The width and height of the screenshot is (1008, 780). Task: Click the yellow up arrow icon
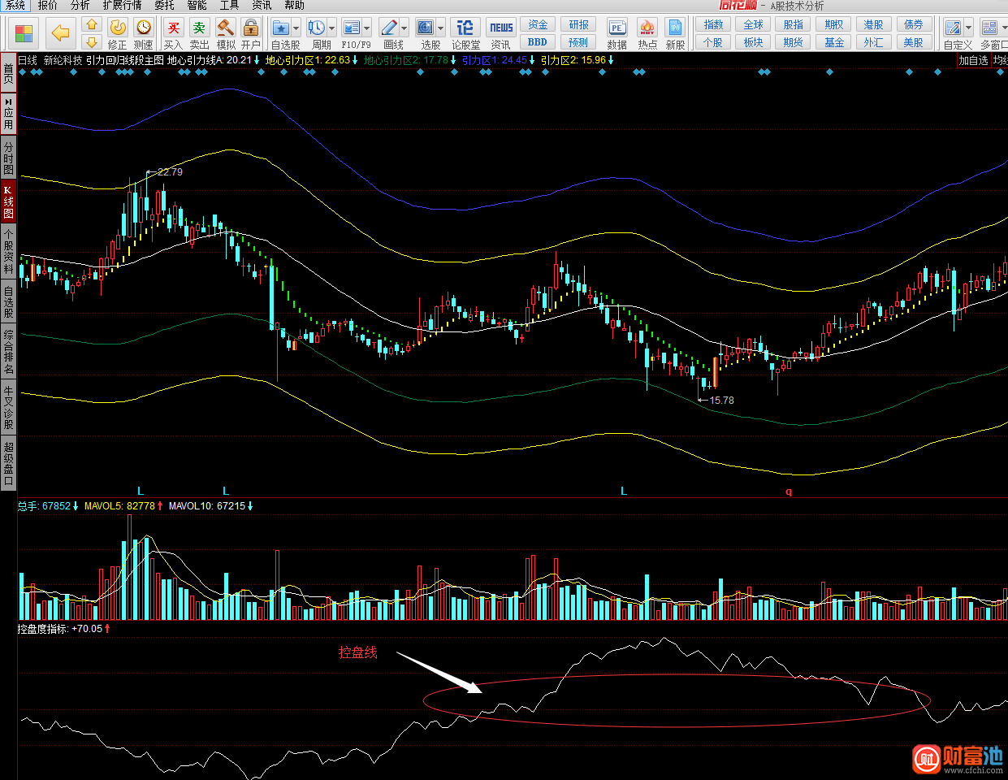pyautogui.click(x=92, y=25)
